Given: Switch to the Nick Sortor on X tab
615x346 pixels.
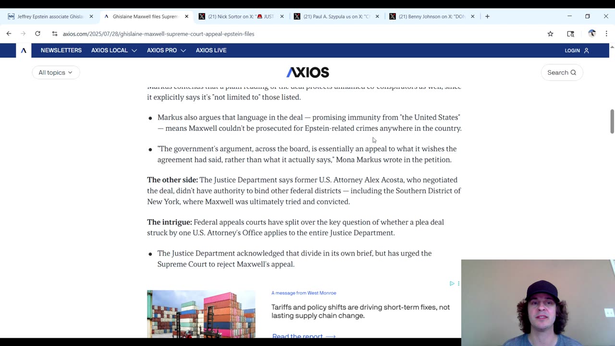Looking at the screenshot, I should click(241, 16).
